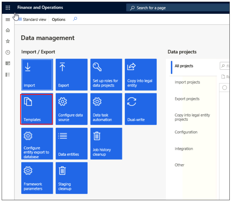The width and height of the screenshot is (232, 201).
Task: Open Modules list icon in the sidebar
Action: pyautogui.click(x=8, y=74)
